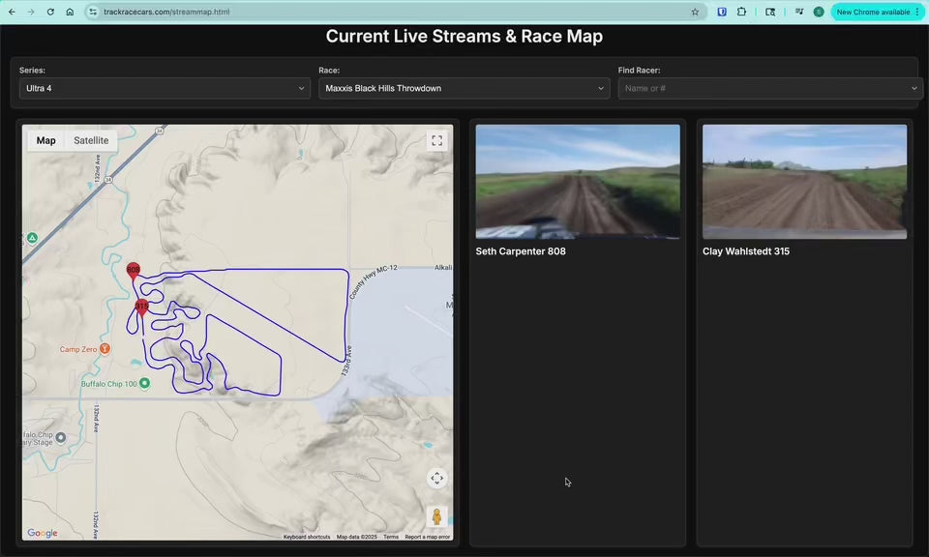
Task: Open Clay Wahlstedt 315 live stream thumbnail
Action: click(804, 182)
